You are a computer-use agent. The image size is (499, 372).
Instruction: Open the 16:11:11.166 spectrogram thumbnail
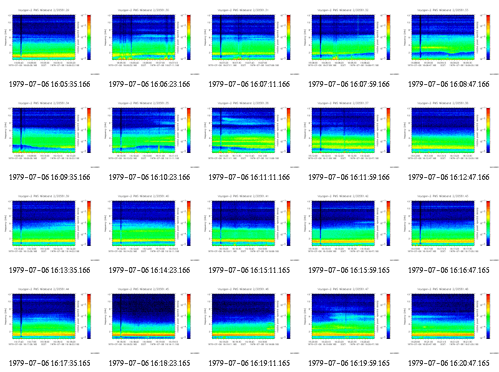249,134
